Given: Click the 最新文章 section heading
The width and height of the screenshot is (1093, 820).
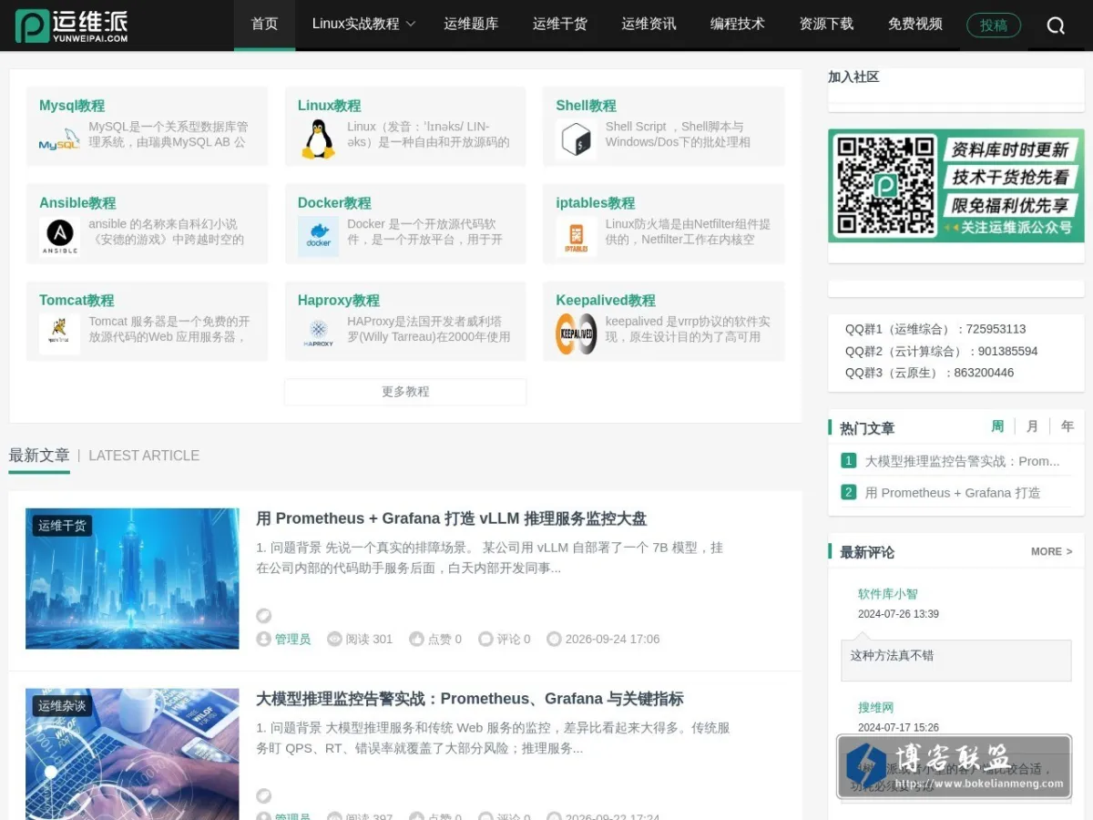Looking at the screenshot, I should (39, 456).
